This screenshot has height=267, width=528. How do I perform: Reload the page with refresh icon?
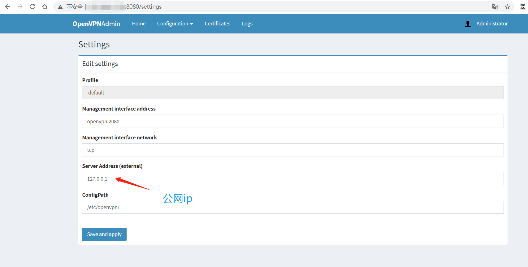(32, 7)
